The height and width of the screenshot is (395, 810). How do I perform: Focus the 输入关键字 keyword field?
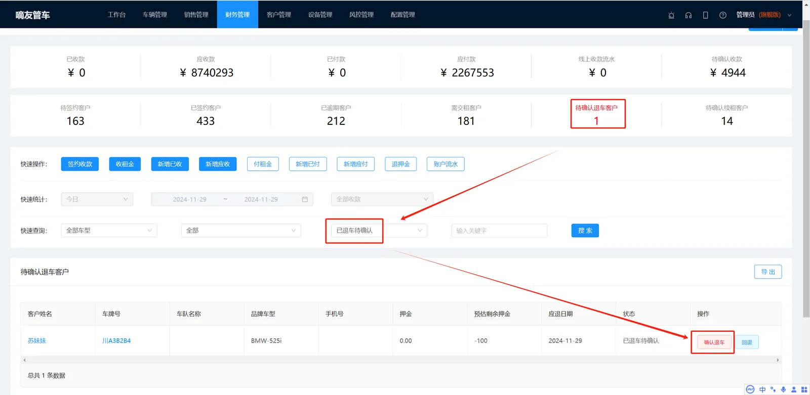point(499,231)
